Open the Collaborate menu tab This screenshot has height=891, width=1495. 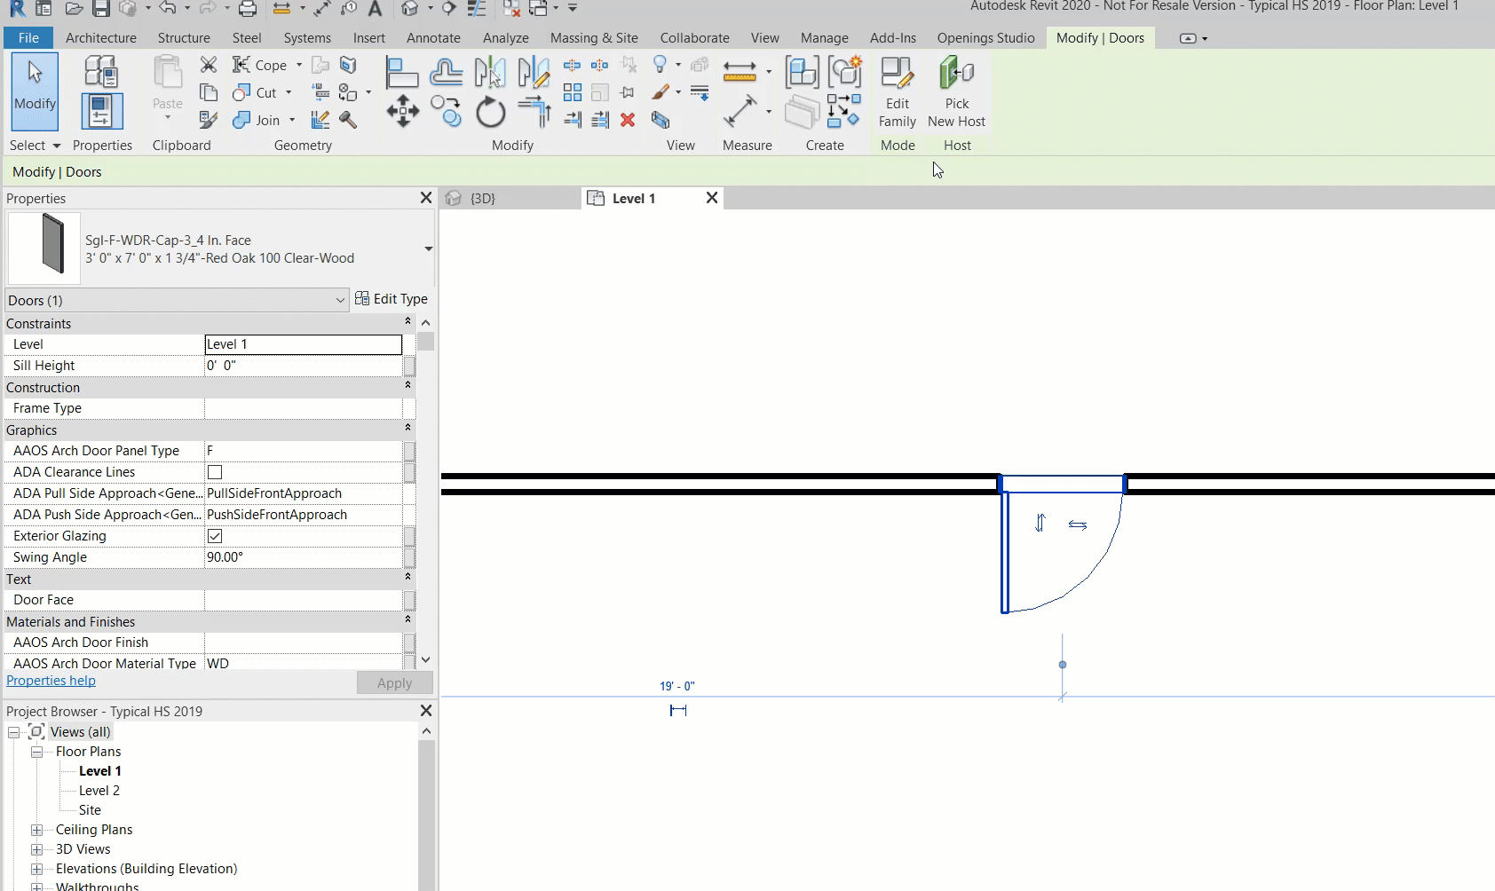click(694, 38)
